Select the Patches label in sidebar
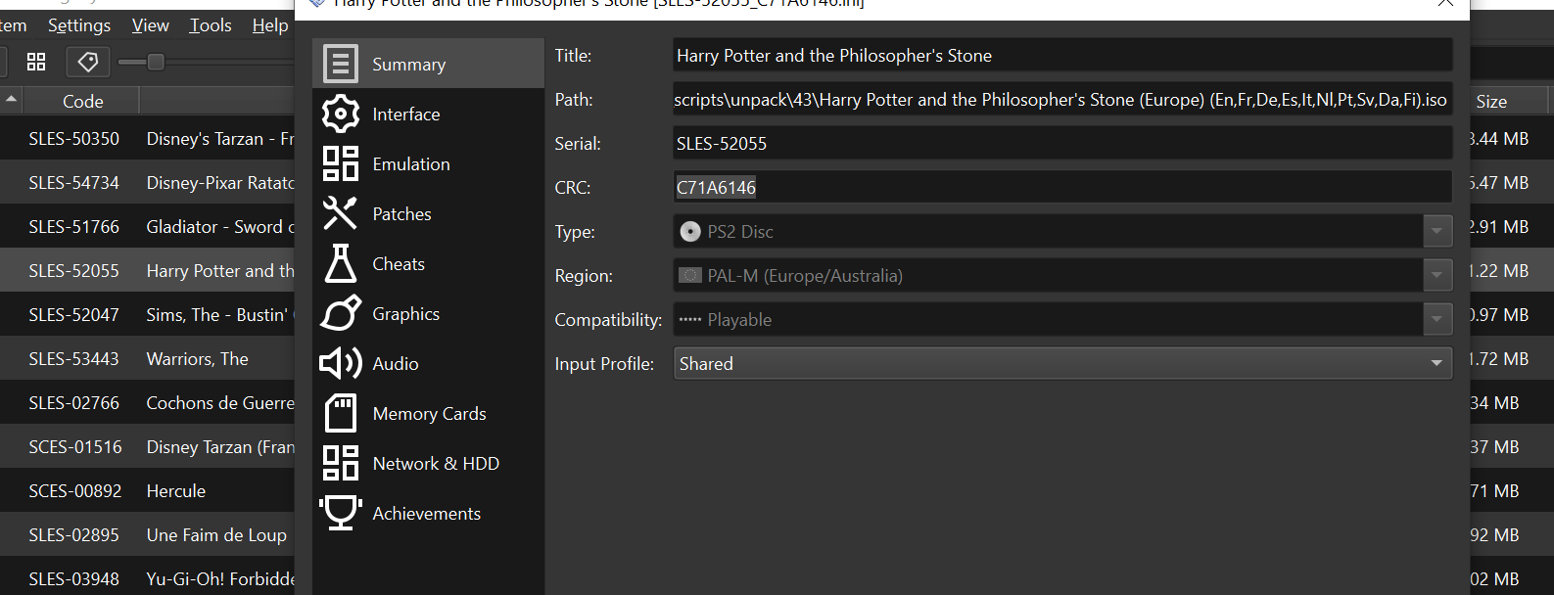Viewport: 1554px width, 595px height. tap(401, 214)
